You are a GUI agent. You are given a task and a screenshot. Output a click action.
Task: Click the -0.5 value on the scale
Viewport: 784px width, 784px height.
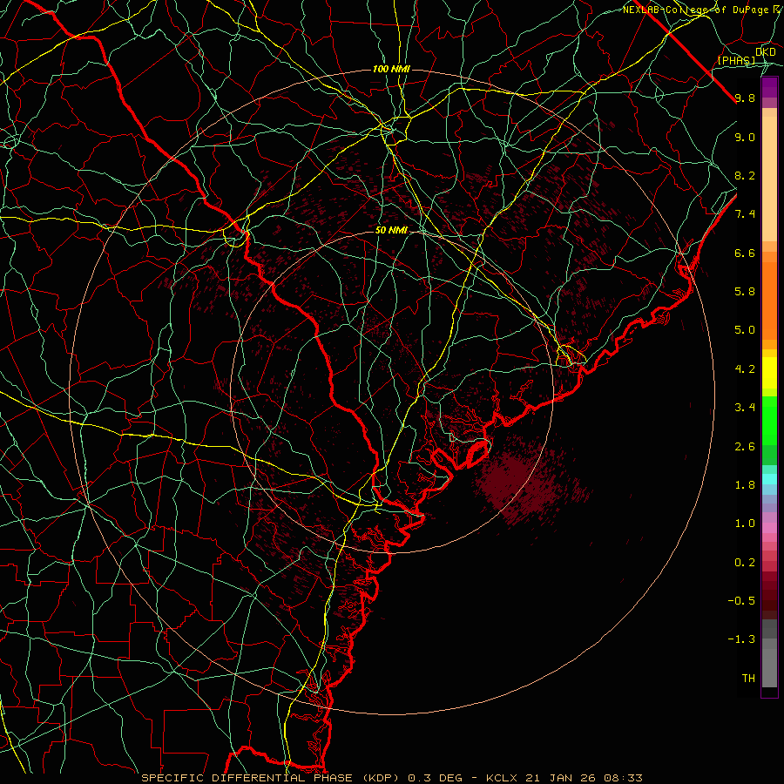(x=741, y=601)
